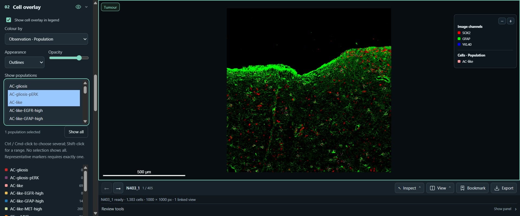The image size is (520, 216).
Task: Click the Bookmark button
Action: click(x=472, y=188)
